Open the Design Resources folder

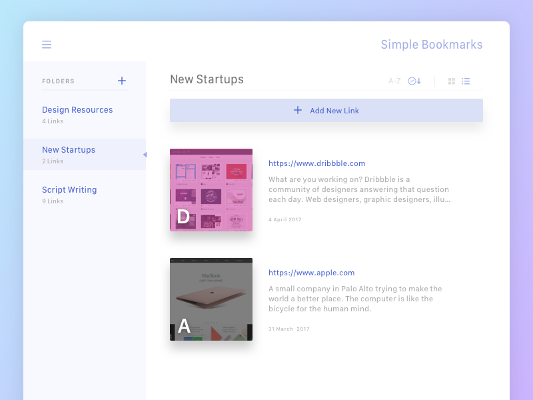(x=77, y=109)
